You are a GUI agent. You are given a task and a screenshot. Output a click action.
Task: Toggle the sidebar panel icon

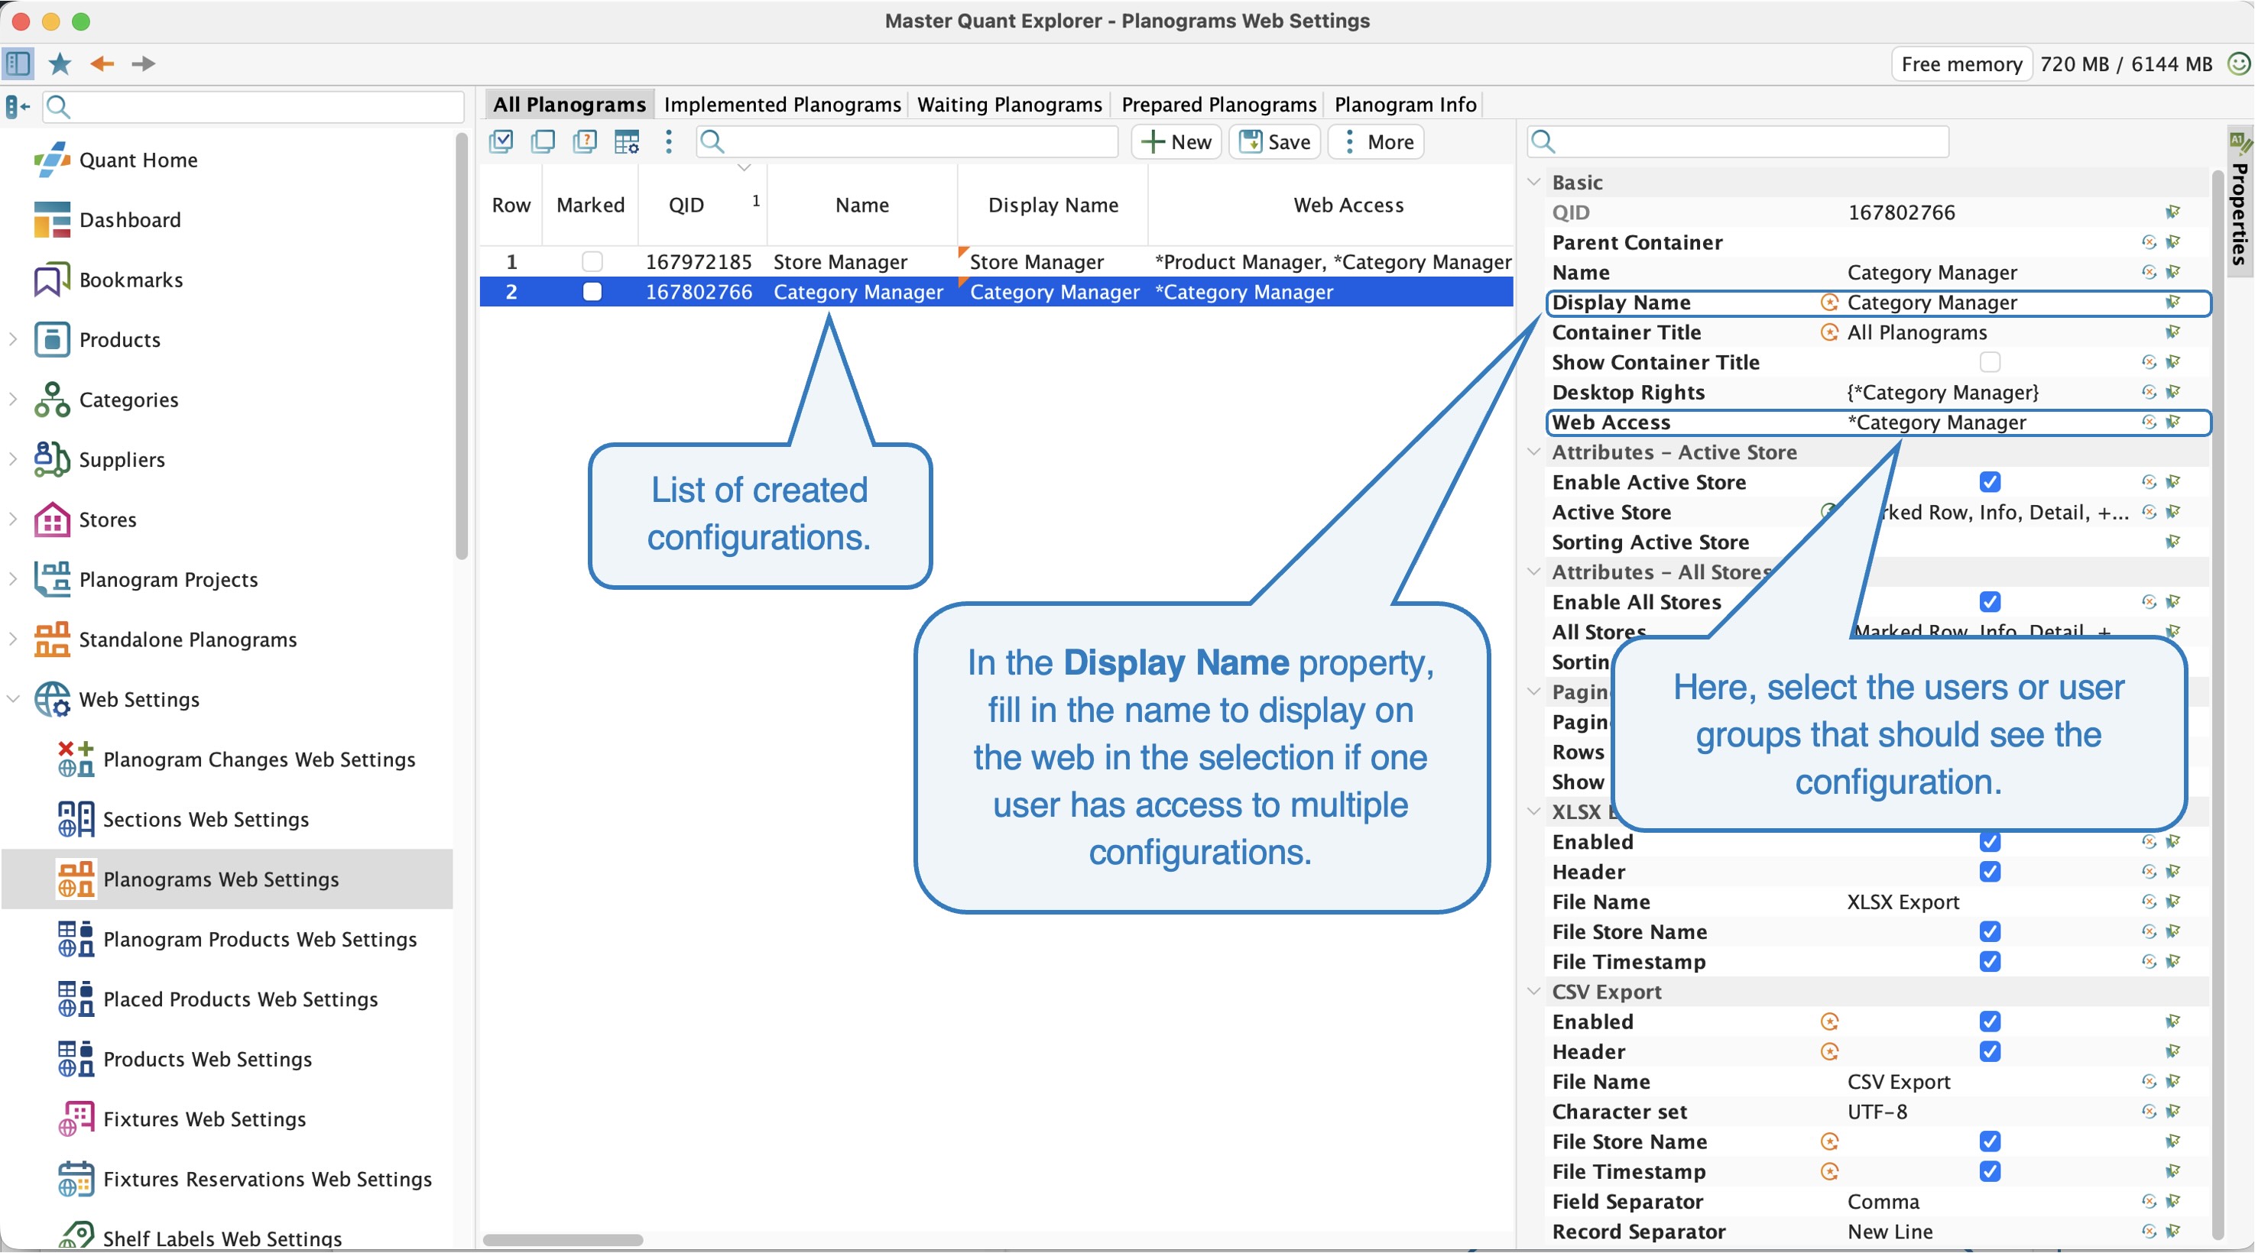tap(18, 63)
